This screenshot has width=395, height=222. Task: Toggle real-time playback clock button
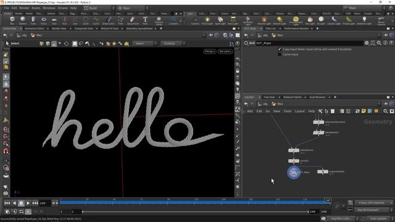click(x=28, y=212)
